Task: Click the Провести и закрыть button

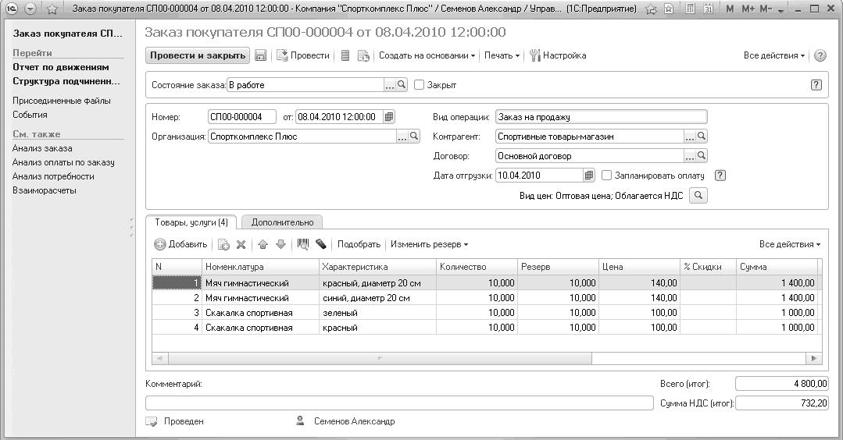Action: [198, 55]
